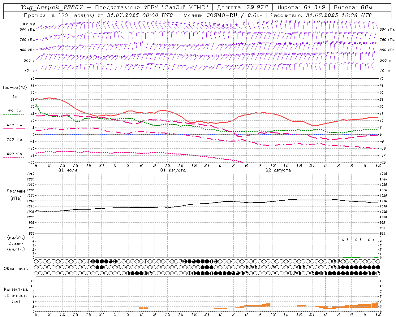Viewport: 396px width, 317px height.
Task: Select the Прогноз на 120 часа(ов) text
Action: click(x=60, y=15)
